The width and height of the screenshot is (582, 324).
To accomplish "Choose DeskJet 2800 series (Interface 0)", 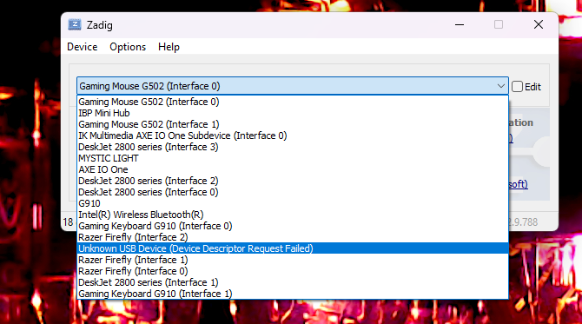I will pos(293,192).
